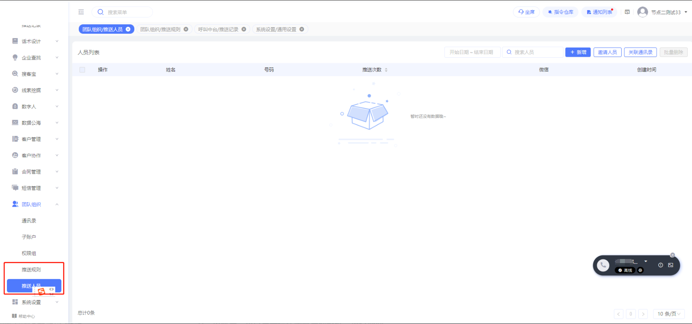
Task: Click the 邀请人员 button
Action: pyautogui.click(x=607, y=52)
